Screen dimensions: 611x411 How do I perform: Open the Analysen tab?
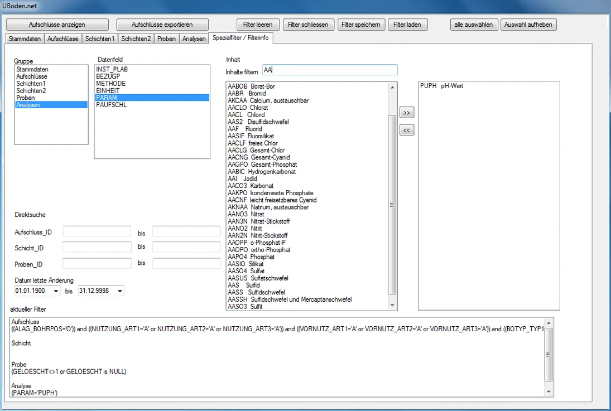194,38
